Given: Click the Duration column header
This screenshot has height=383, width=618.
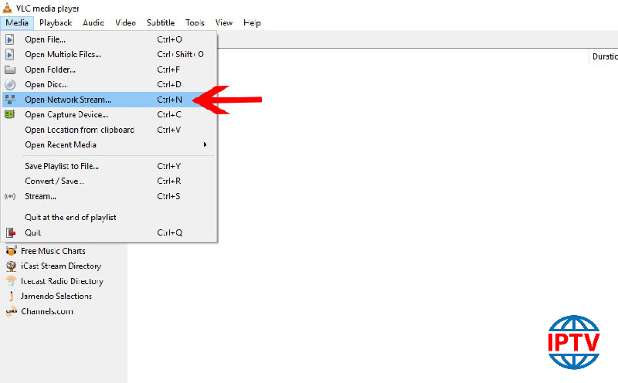Looking at the screenshot, I should 604,56.
